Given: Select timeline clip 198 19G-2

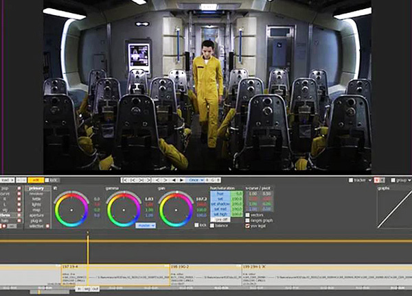Looking at the screenshot, I should click(x=206, y=275).
